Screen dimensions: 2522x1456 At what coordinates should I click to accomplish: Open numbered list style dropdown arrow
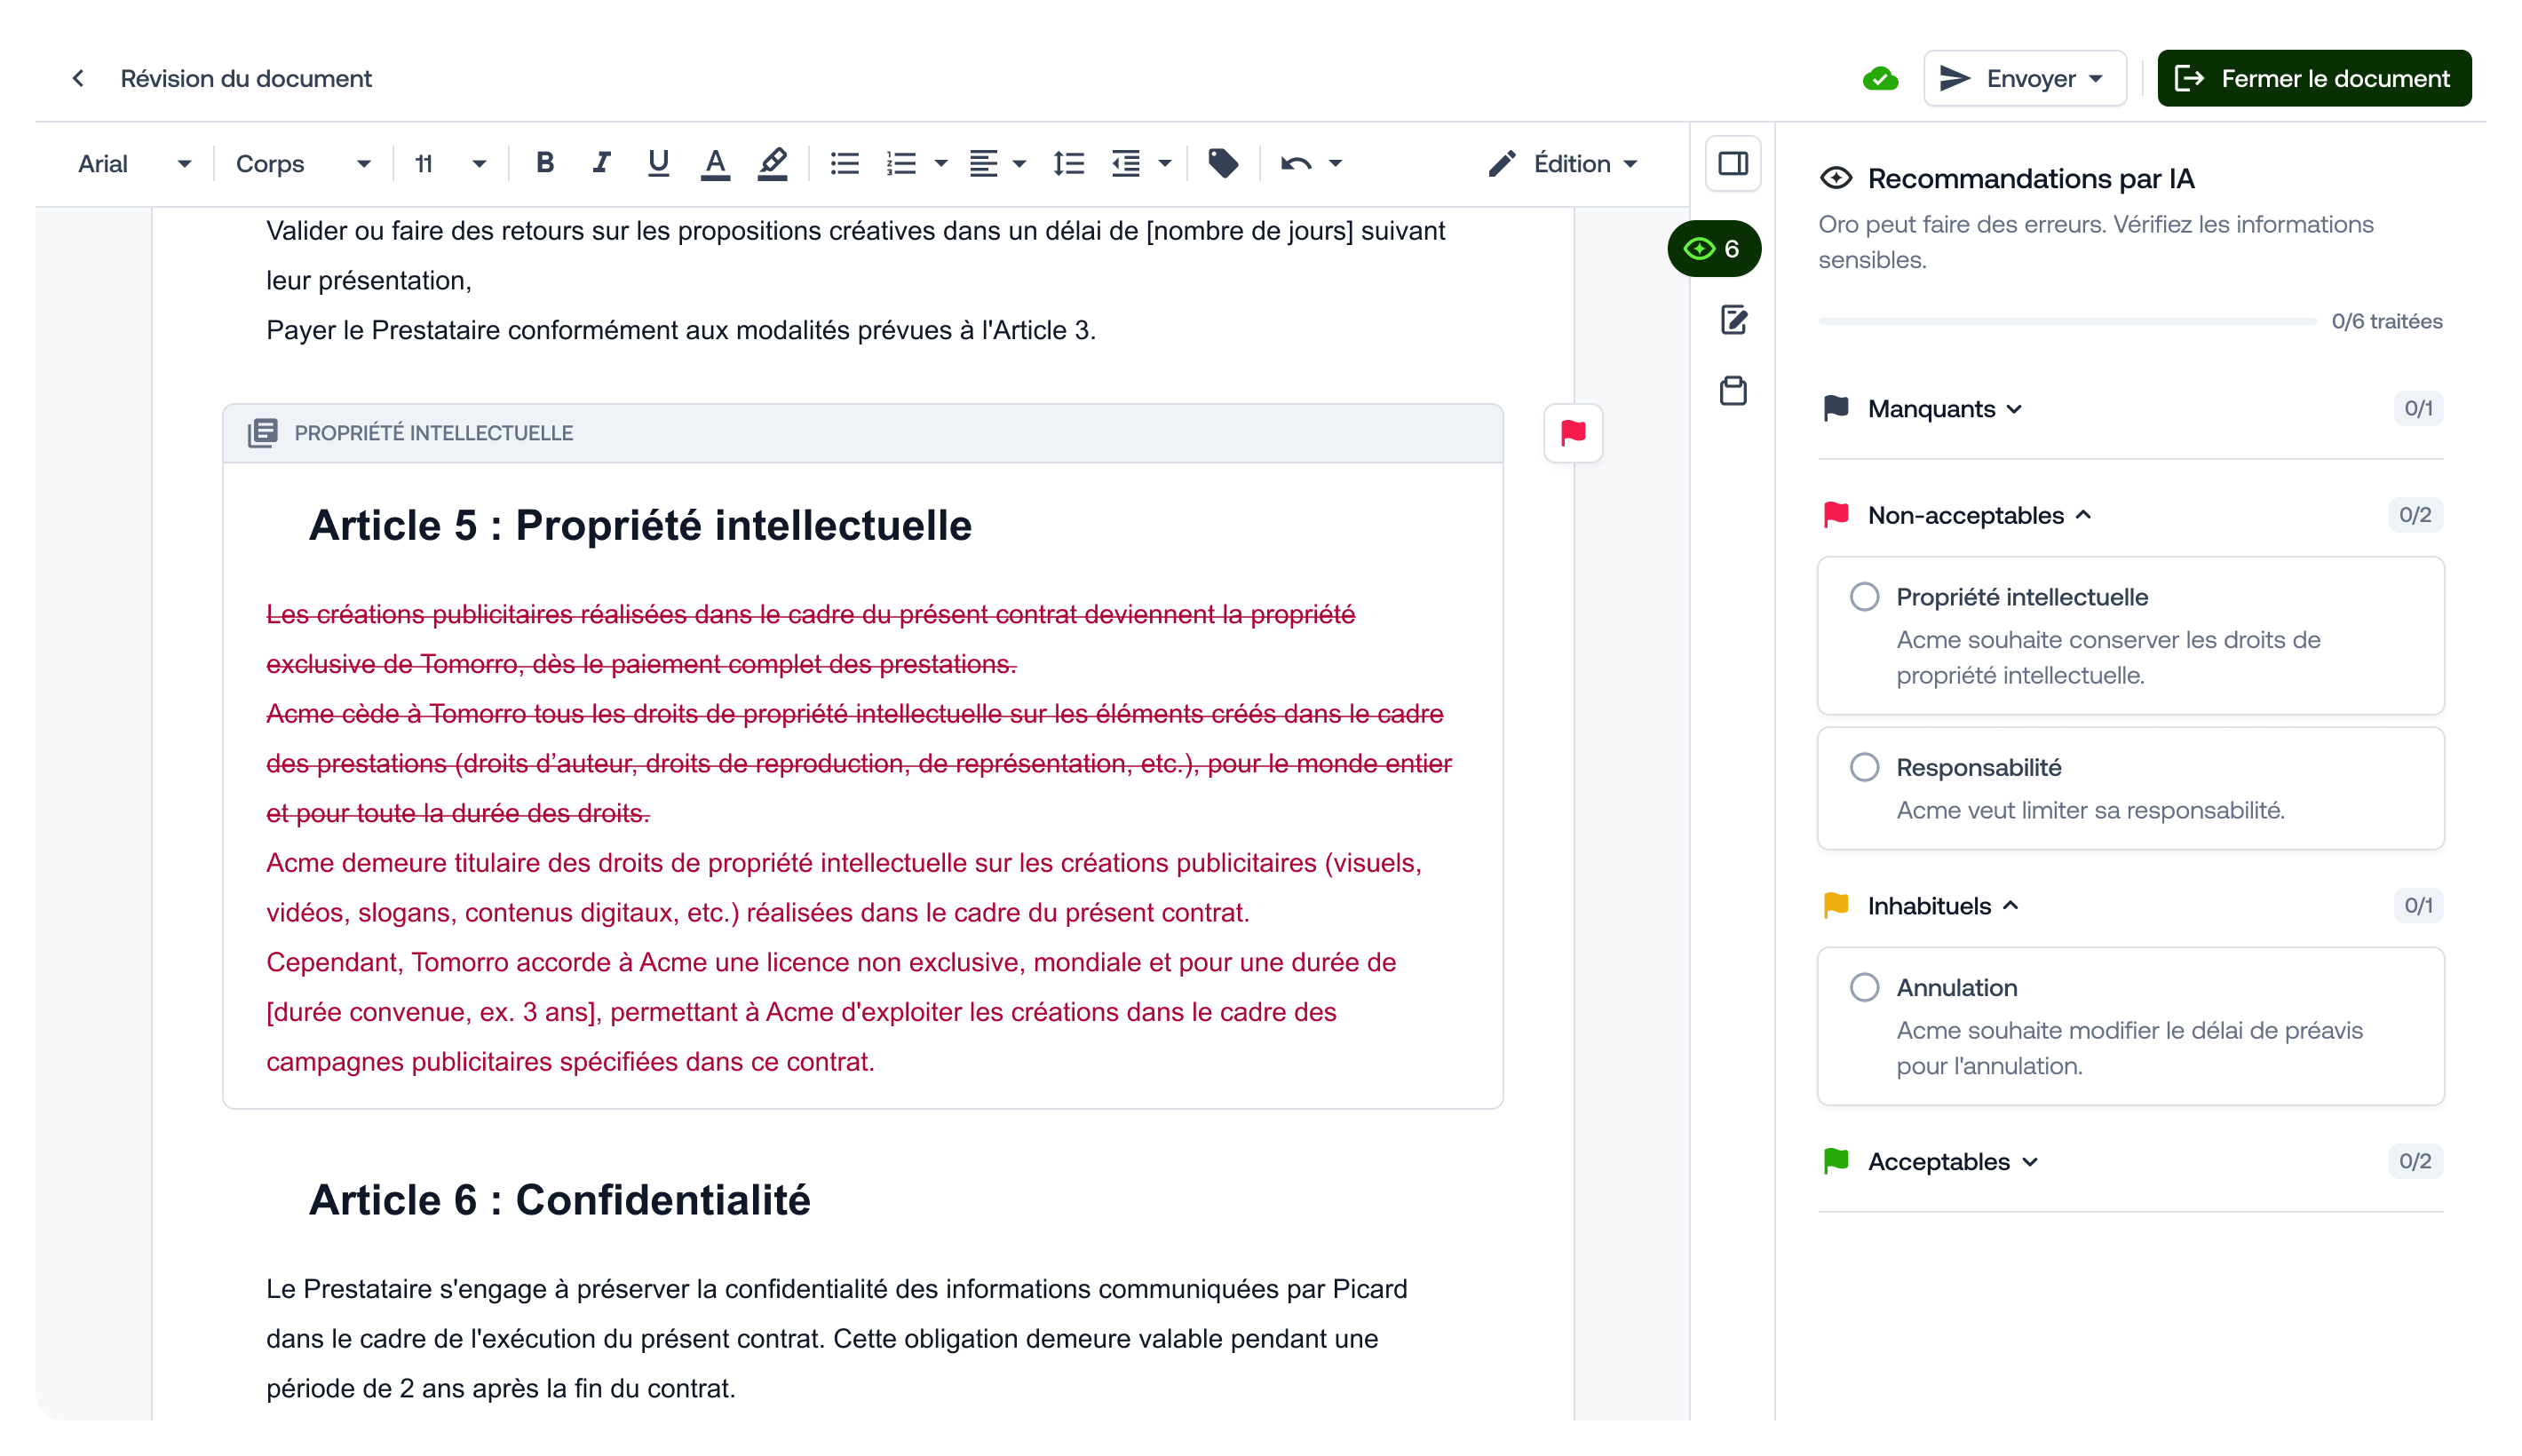click(x=940, y=163)
